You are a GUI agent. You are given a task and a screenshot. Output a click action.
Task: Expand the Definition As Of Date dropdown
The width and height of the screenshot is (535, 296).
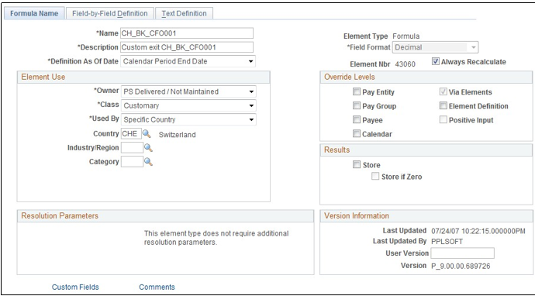click(188, 61)
